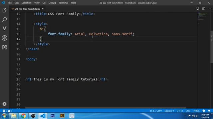This screenshot has width=213, height=119.
Task: Change indentation via Spaces: 4
Action: pyautogui.click(x=169, y=111)
